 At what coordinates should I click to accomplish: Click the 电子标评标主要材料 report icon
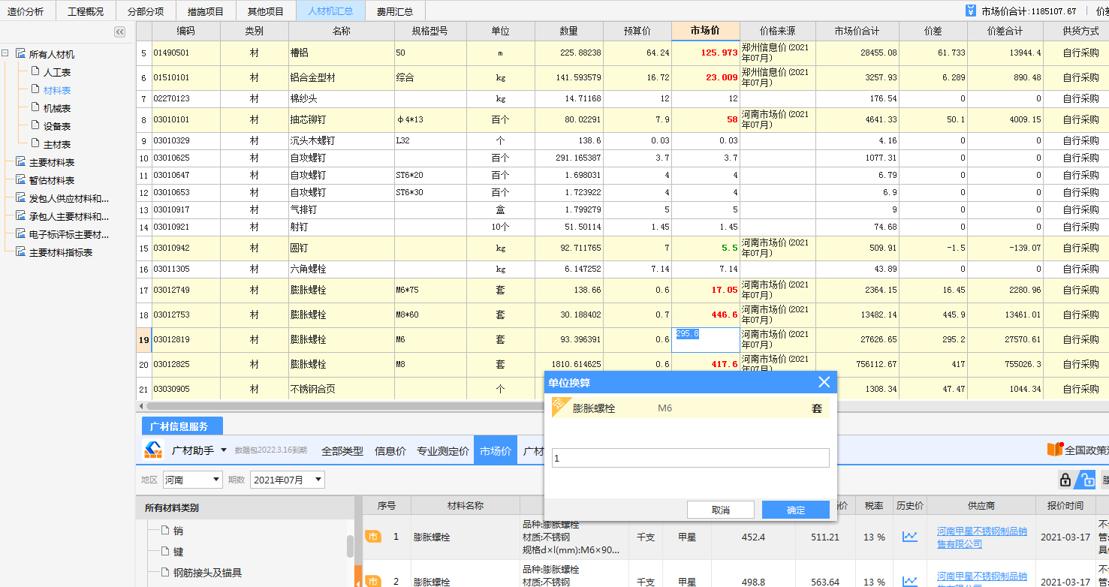[x=20, y=234]
